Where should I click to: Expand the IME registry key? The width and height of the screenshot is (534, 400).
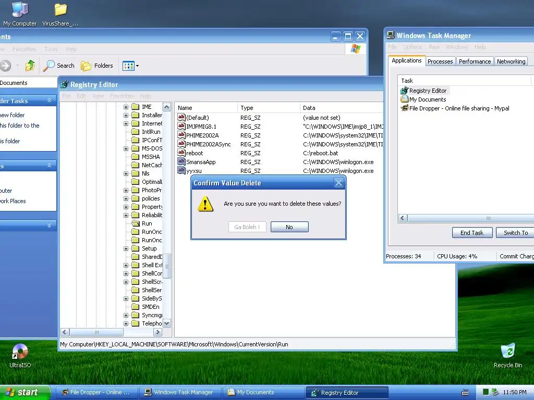click(x=126, y=107)
